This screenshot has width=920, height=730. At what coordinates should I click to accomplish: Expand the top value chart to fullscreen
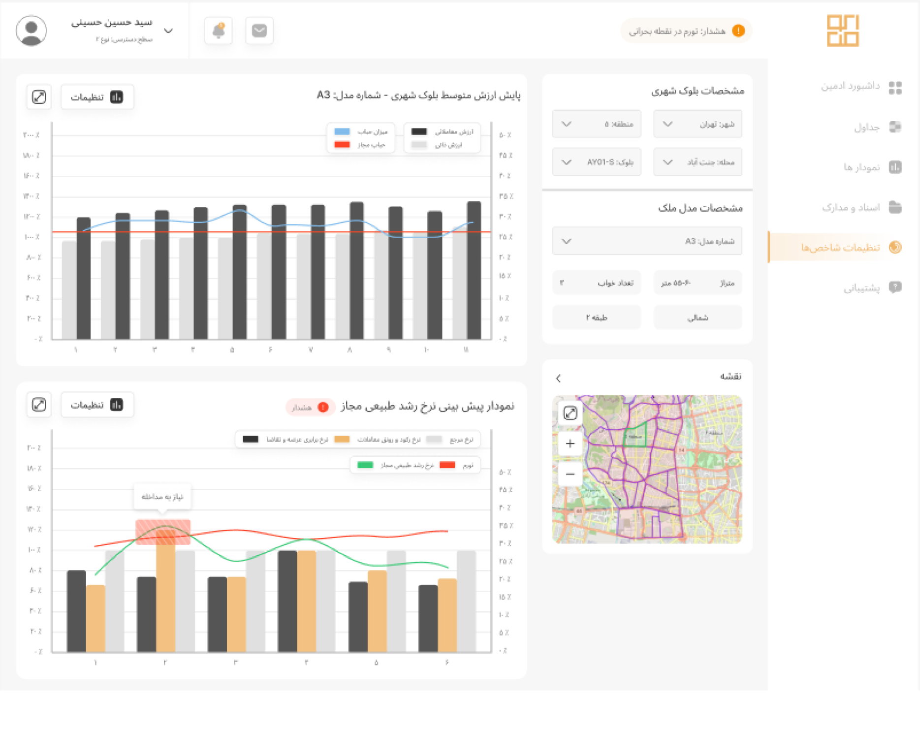point(39,97)
